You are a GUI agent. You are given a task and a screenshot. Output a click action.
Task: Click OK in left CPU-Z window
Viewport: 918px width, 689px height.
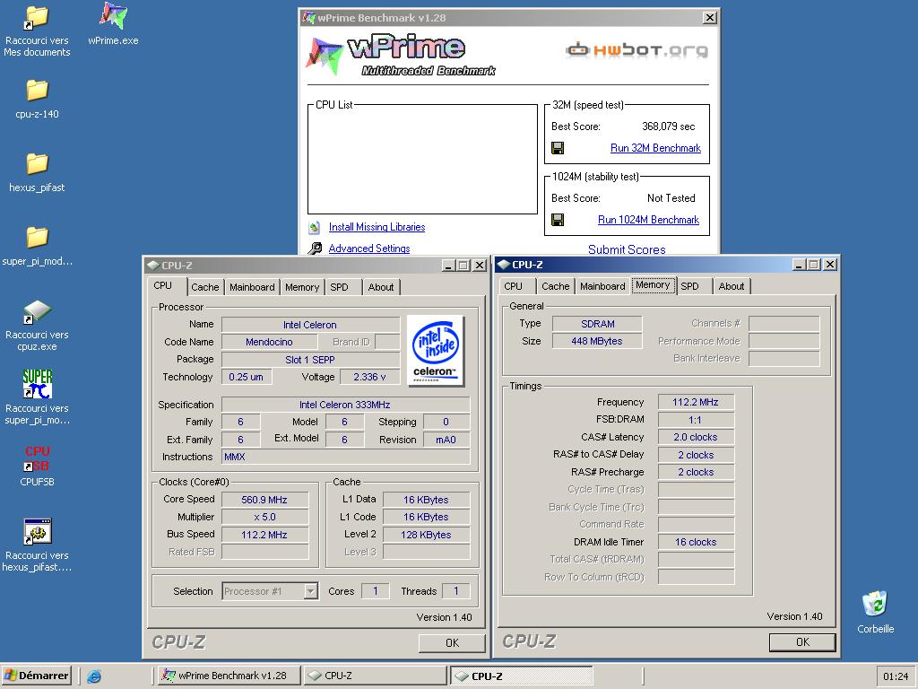click(452, 643)
